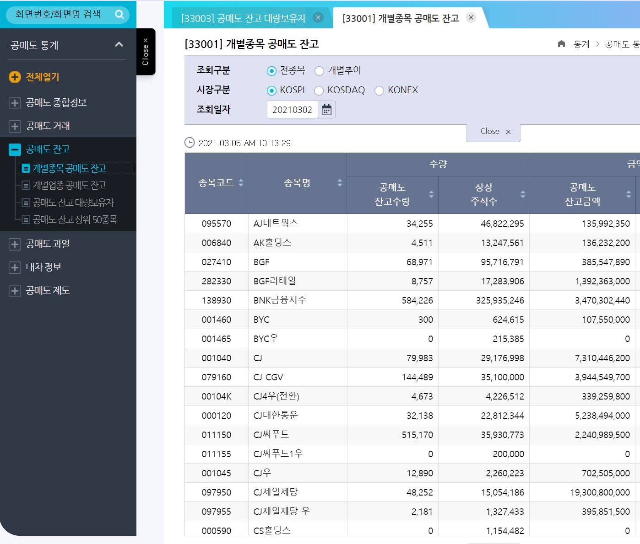The width and height of the screenshot is (640, 544).
Task: Open 공매도 잔고 상위 50종목 menu item
Action: pyautogui.click(x=75, y=219)
